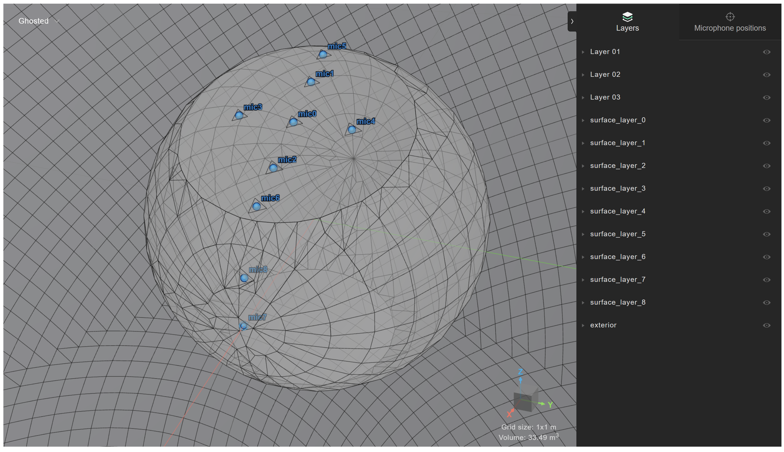784x452 pixels.
Task: Select the mic7 microphone marker
Action: [243, 326]
